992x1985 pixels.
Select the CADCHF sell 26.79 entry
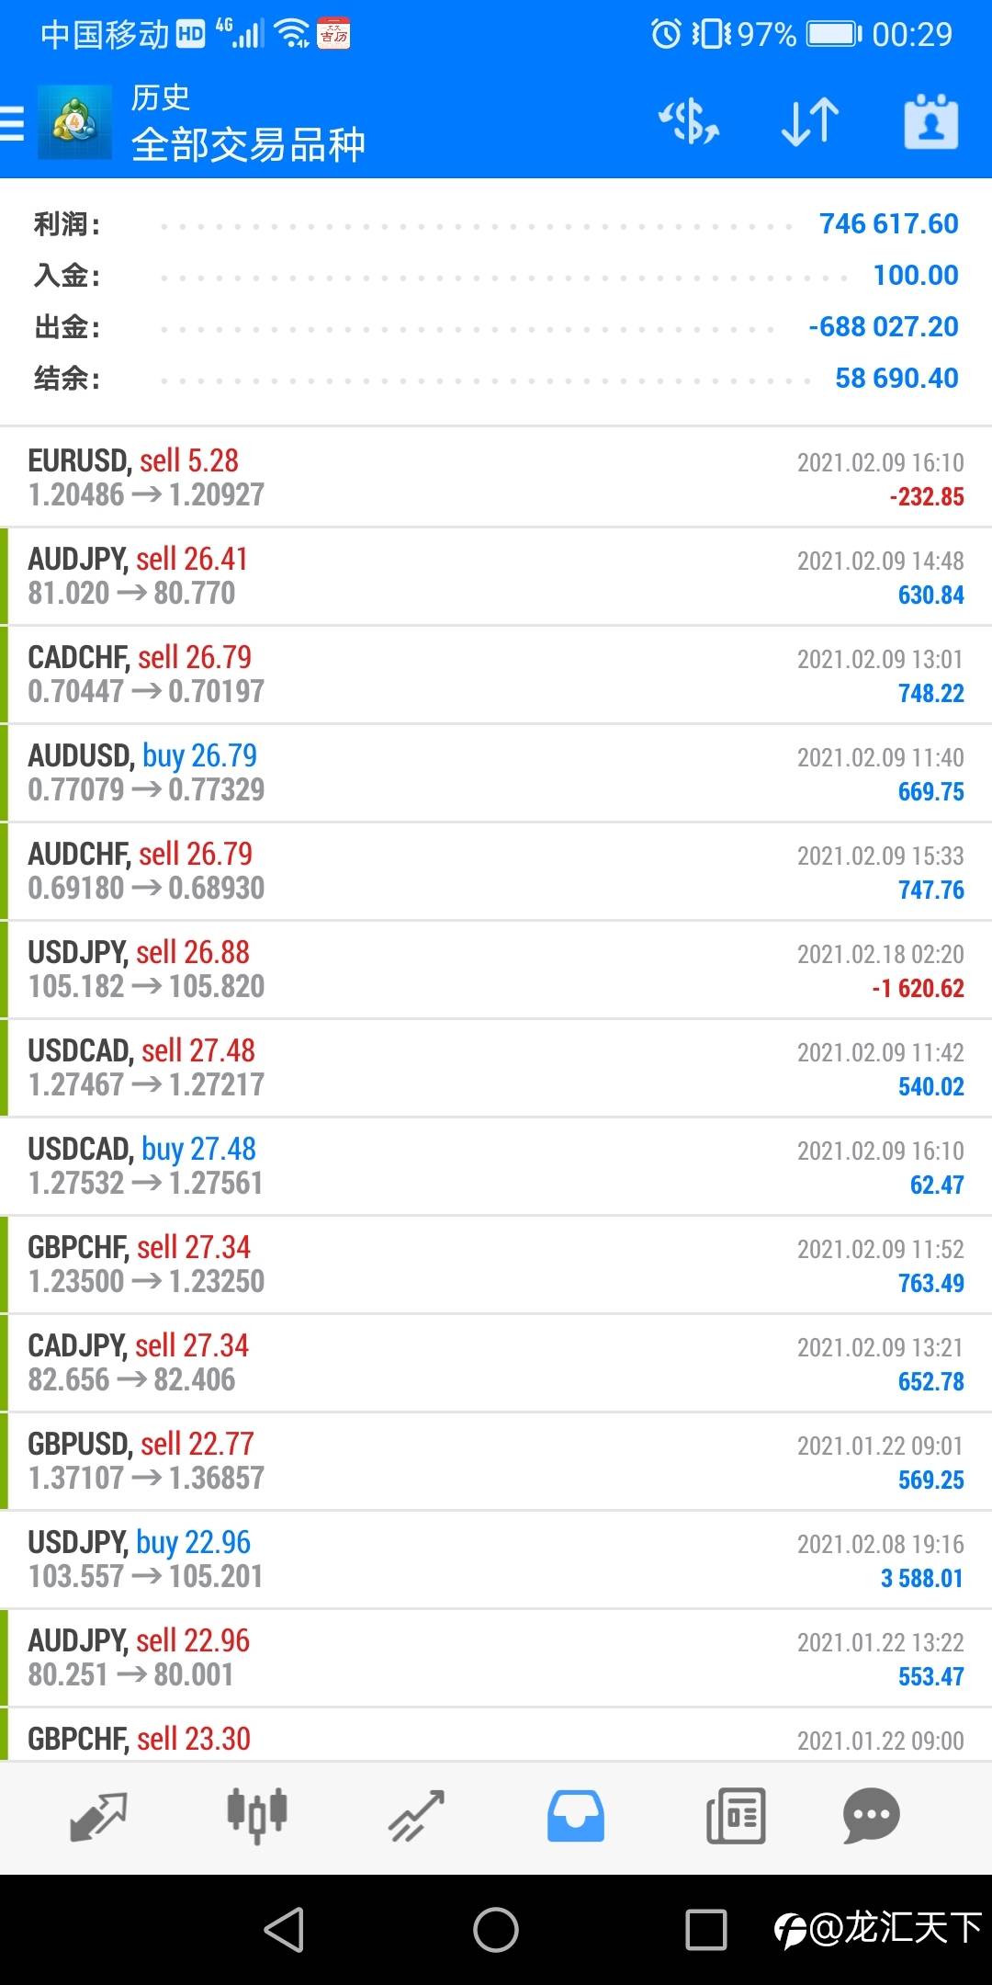coord(496,675)
